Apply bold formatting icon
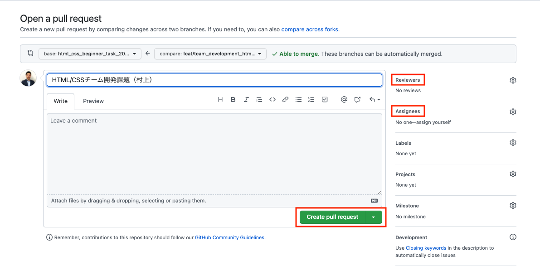 [x=233, y=100]
